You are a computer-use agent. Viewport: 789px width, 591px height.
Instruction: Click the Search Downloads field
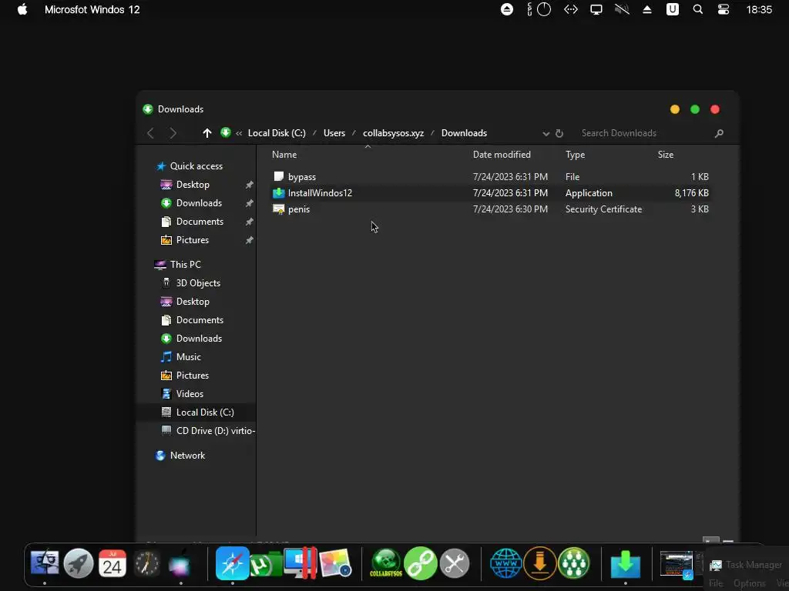(x=646, y=133)
